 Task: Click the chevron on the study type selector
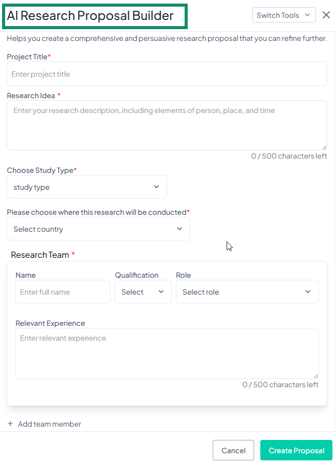click(156, 187)
